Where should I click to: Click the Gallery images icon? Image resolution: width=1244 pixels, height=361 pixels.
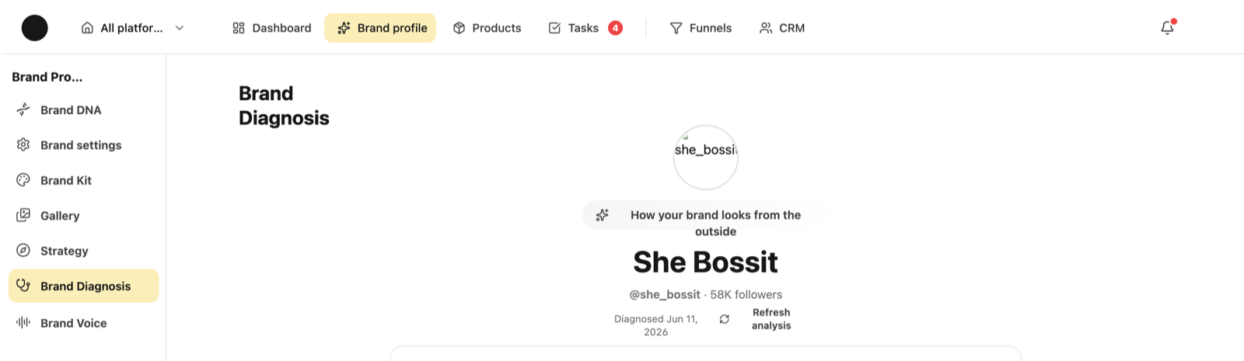point(23,215)
